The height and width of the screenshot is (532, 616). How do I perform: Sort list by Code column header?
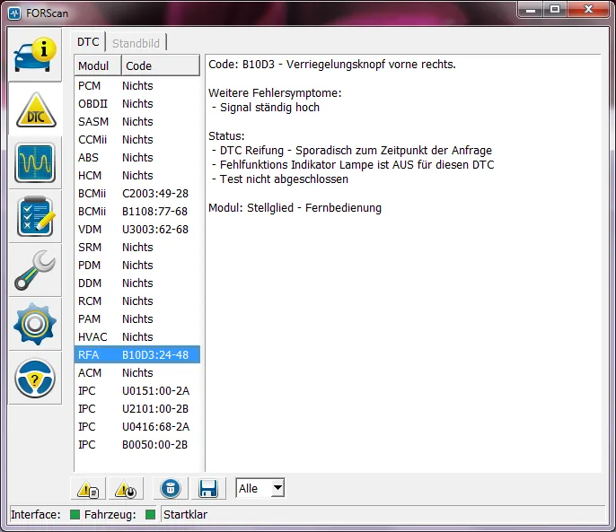coord(160,65)
